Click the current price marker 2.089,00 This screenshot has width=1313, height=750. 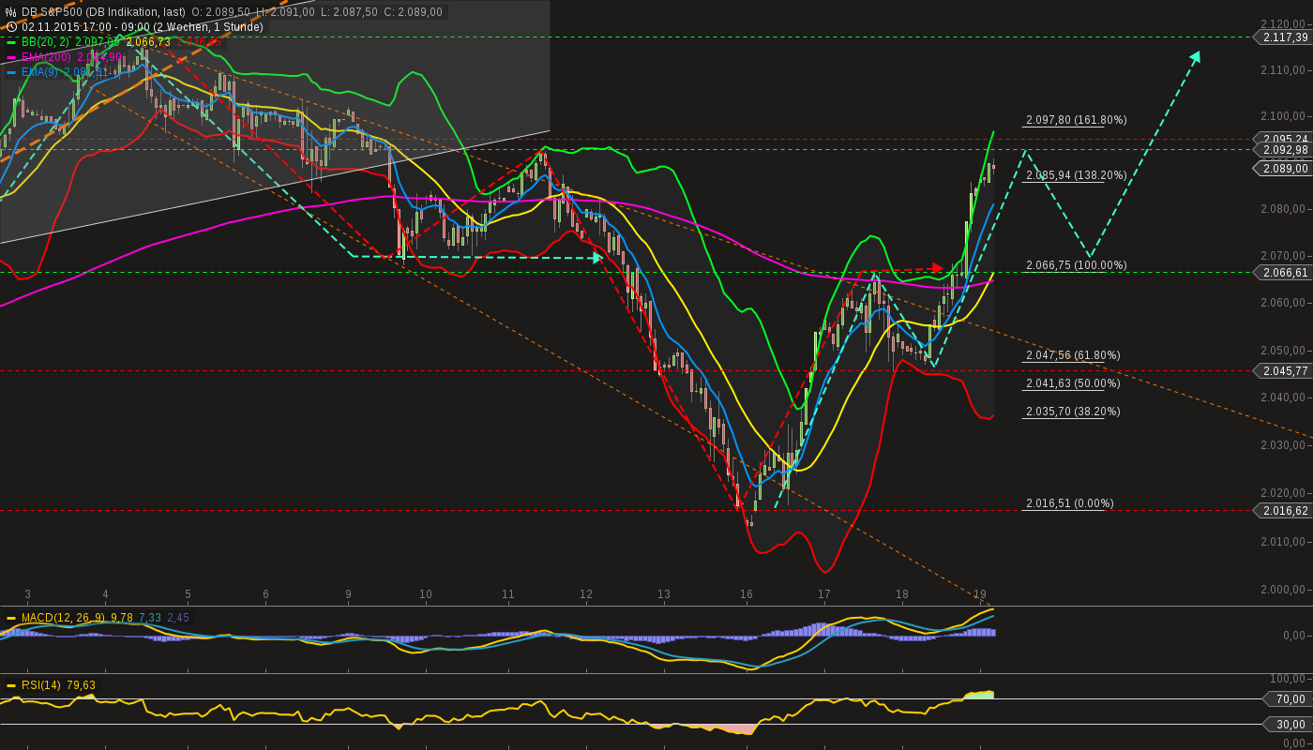[1282, 169]
